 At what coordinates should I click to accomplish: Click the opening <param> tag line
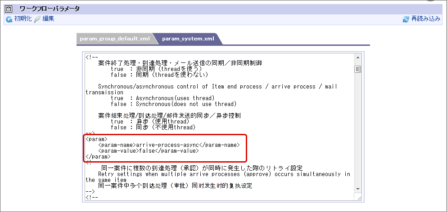coord(96,139)
